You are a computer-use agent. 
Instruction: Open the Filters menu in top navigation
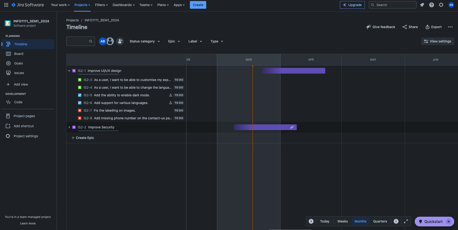pos(101,5)
